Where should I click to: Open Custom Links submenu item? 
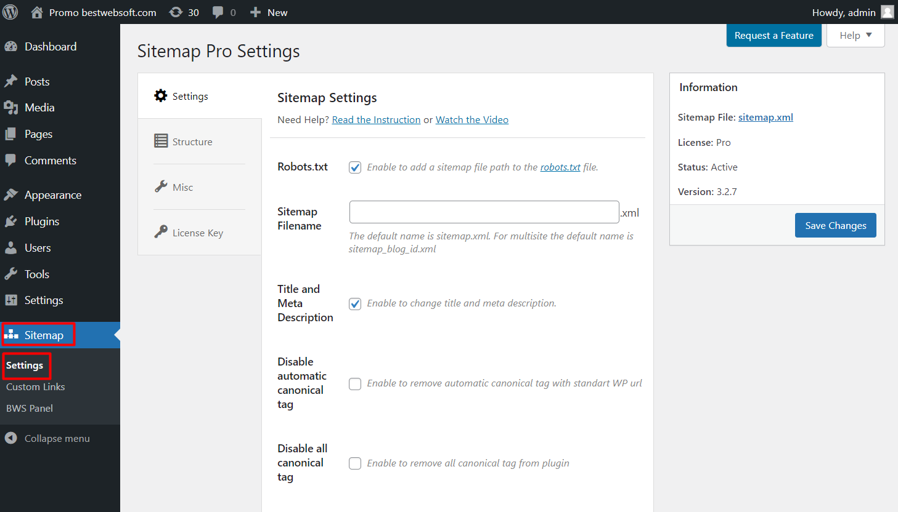point(36,387)
